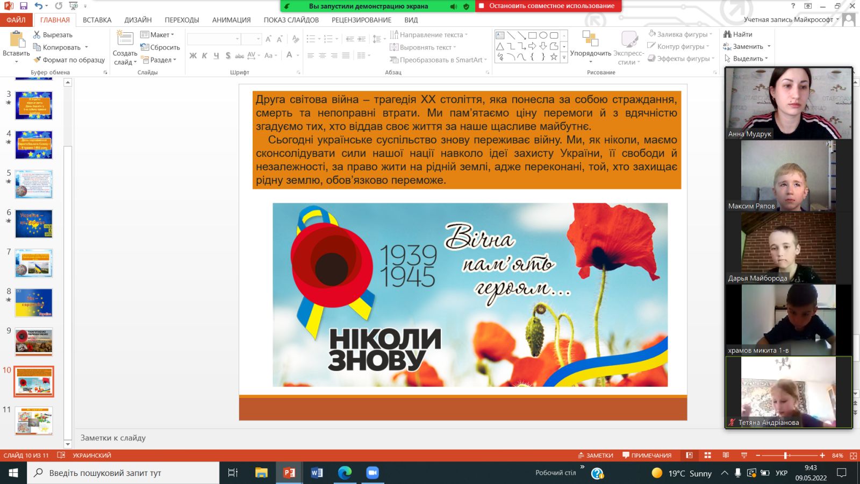Open ribbon display options
Screen dimensions: 860x484
[x=808, y=6]
